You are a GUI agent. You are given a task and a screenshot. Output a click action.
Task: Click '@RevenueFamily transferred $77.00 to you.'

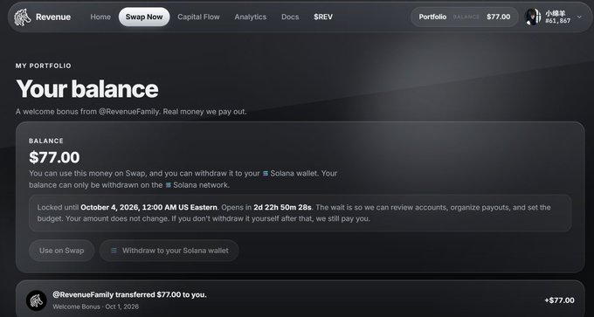(129, 294)
